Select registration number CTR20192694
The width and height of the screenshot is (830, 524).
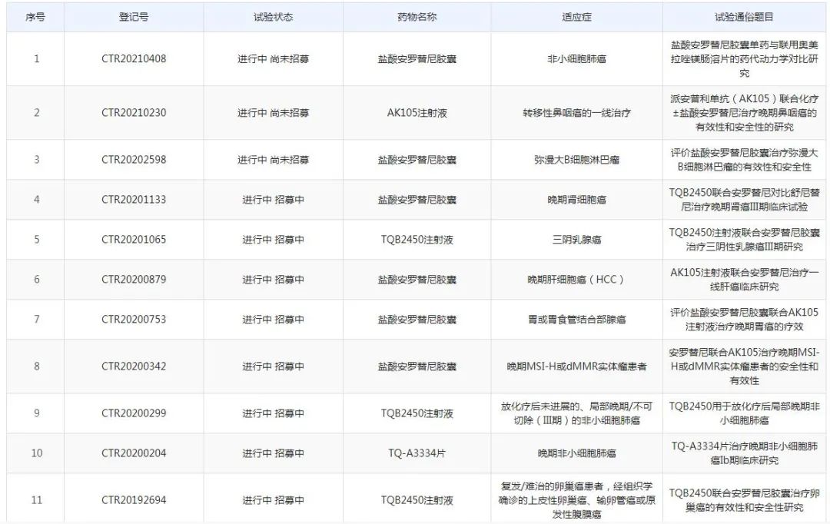[x=134, y=500]
